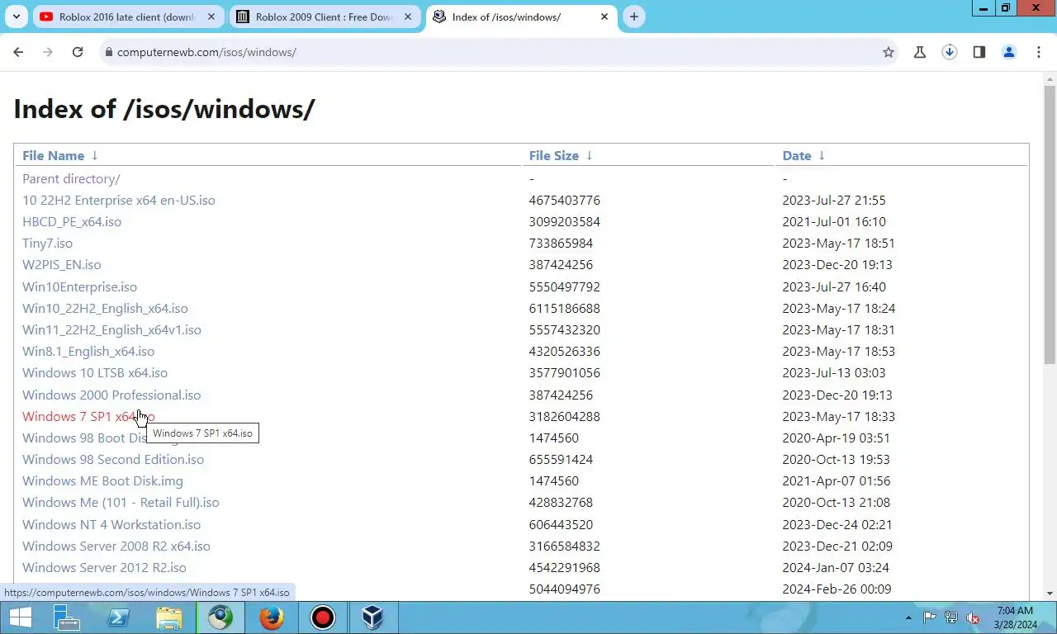Open the profile avatar icon

1009,52
